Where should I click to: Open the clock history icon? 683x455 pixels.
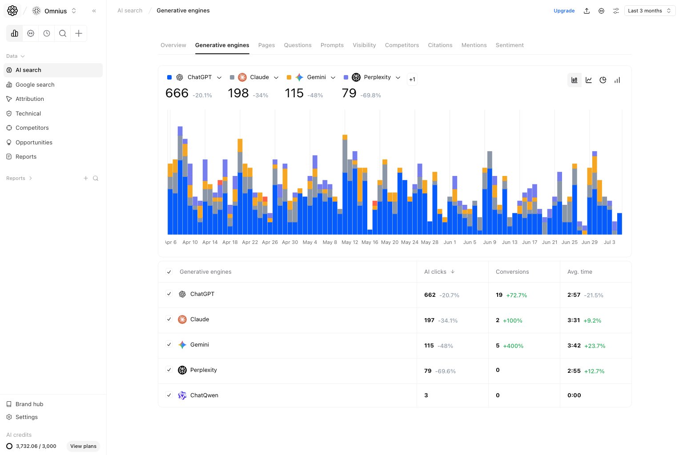(47, 33)
